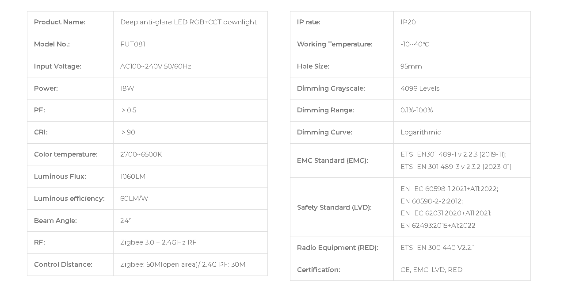
Task: Click the 2700~6500K color temperature value
Action: tap(141, 154)
